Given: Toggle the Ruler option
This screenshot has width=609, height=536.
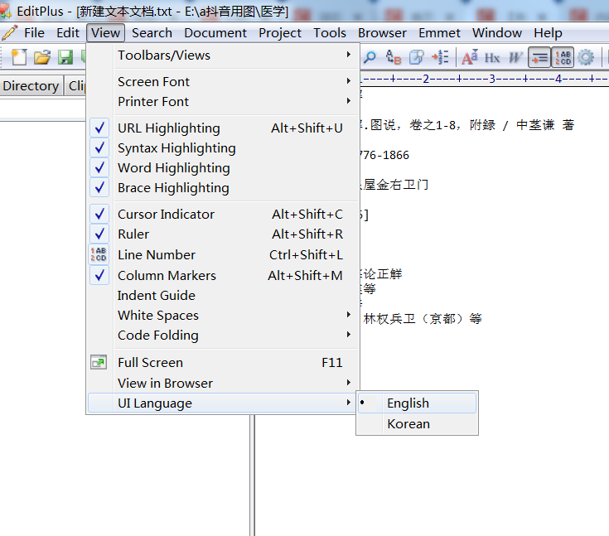Looking at the screenshot, I should click(133, 234).
